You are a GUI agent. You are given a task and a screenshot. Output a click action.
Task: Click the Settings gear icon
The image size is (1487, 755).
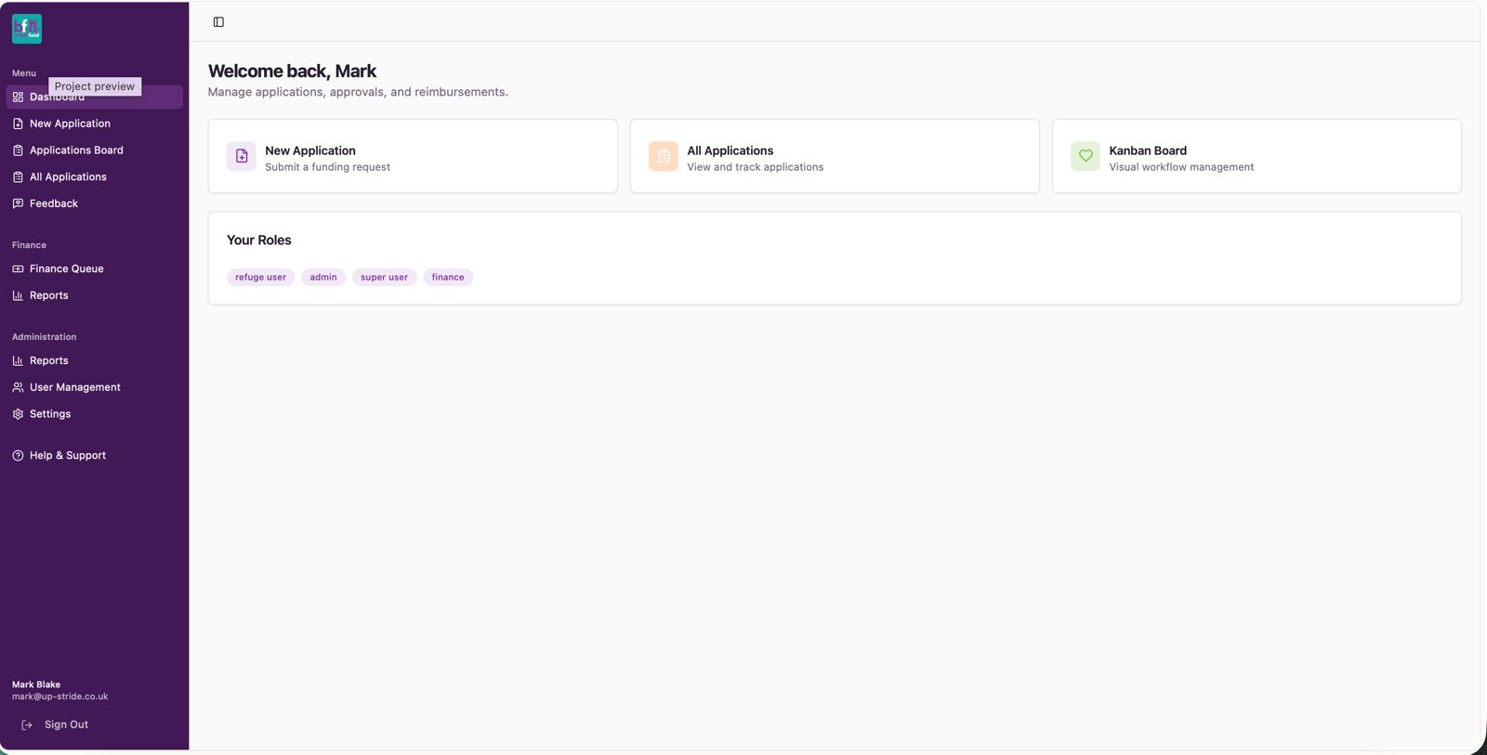pyautogui.click(x=18, y=414)
